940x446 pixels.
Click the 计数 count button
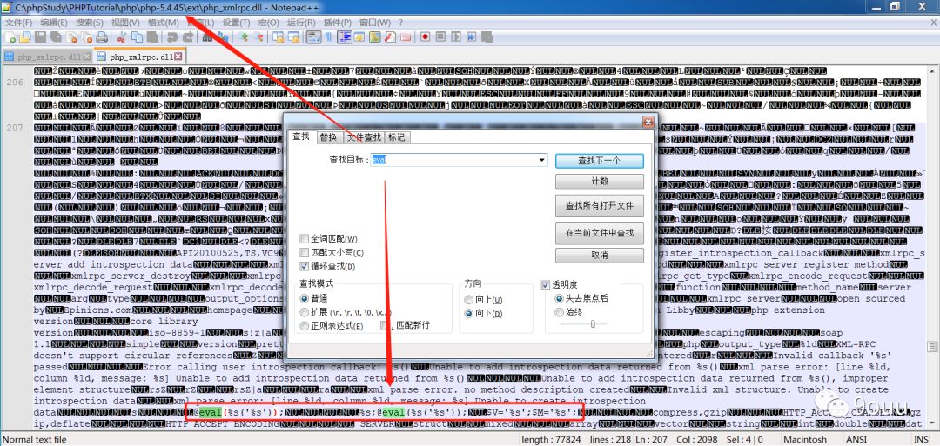tap(600, 182)
